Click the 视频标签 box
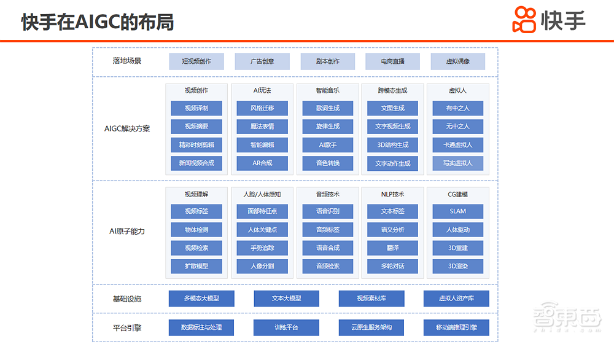This screenshot has height=344, width=614. click(x=196, y=211)
